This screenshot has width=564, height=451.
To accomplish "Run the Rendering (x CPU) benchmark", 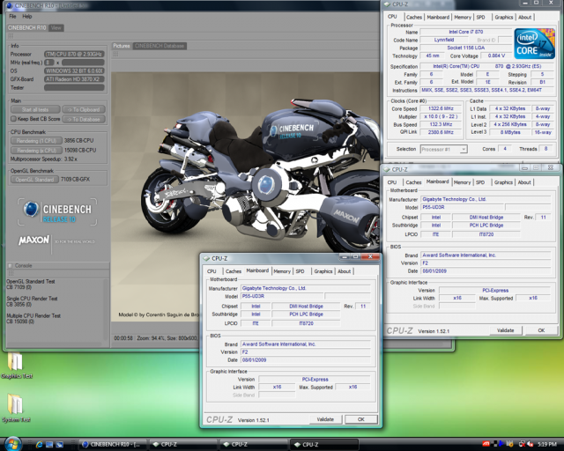I will pyautogui.click(x=36, y=151).
